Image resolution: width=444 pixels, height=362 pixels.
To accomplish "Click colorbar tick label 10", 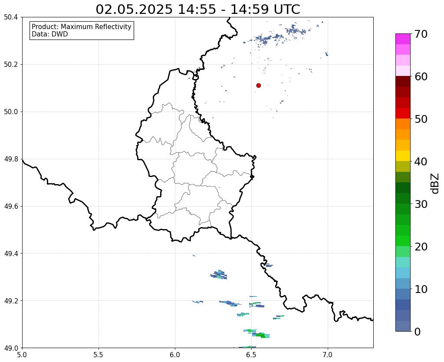I will [421, 289].
